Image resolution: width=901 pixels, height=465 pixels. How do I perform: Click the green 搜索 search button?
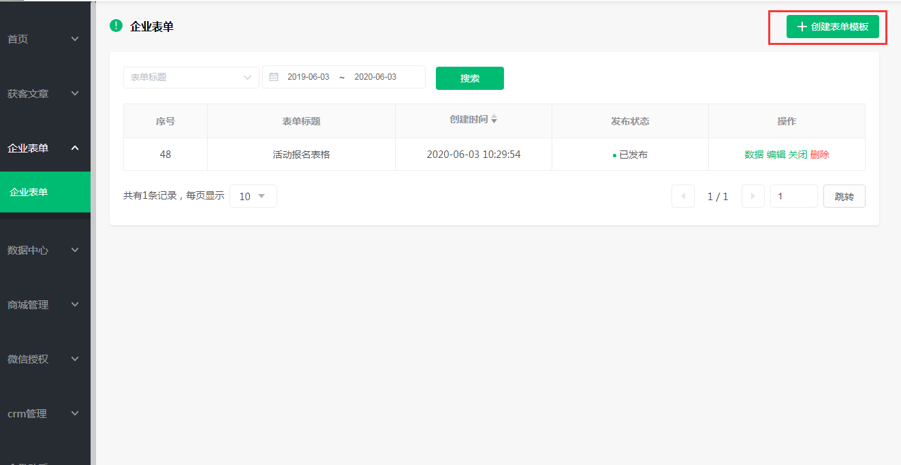pyautogui.click(x=470, y=78)
